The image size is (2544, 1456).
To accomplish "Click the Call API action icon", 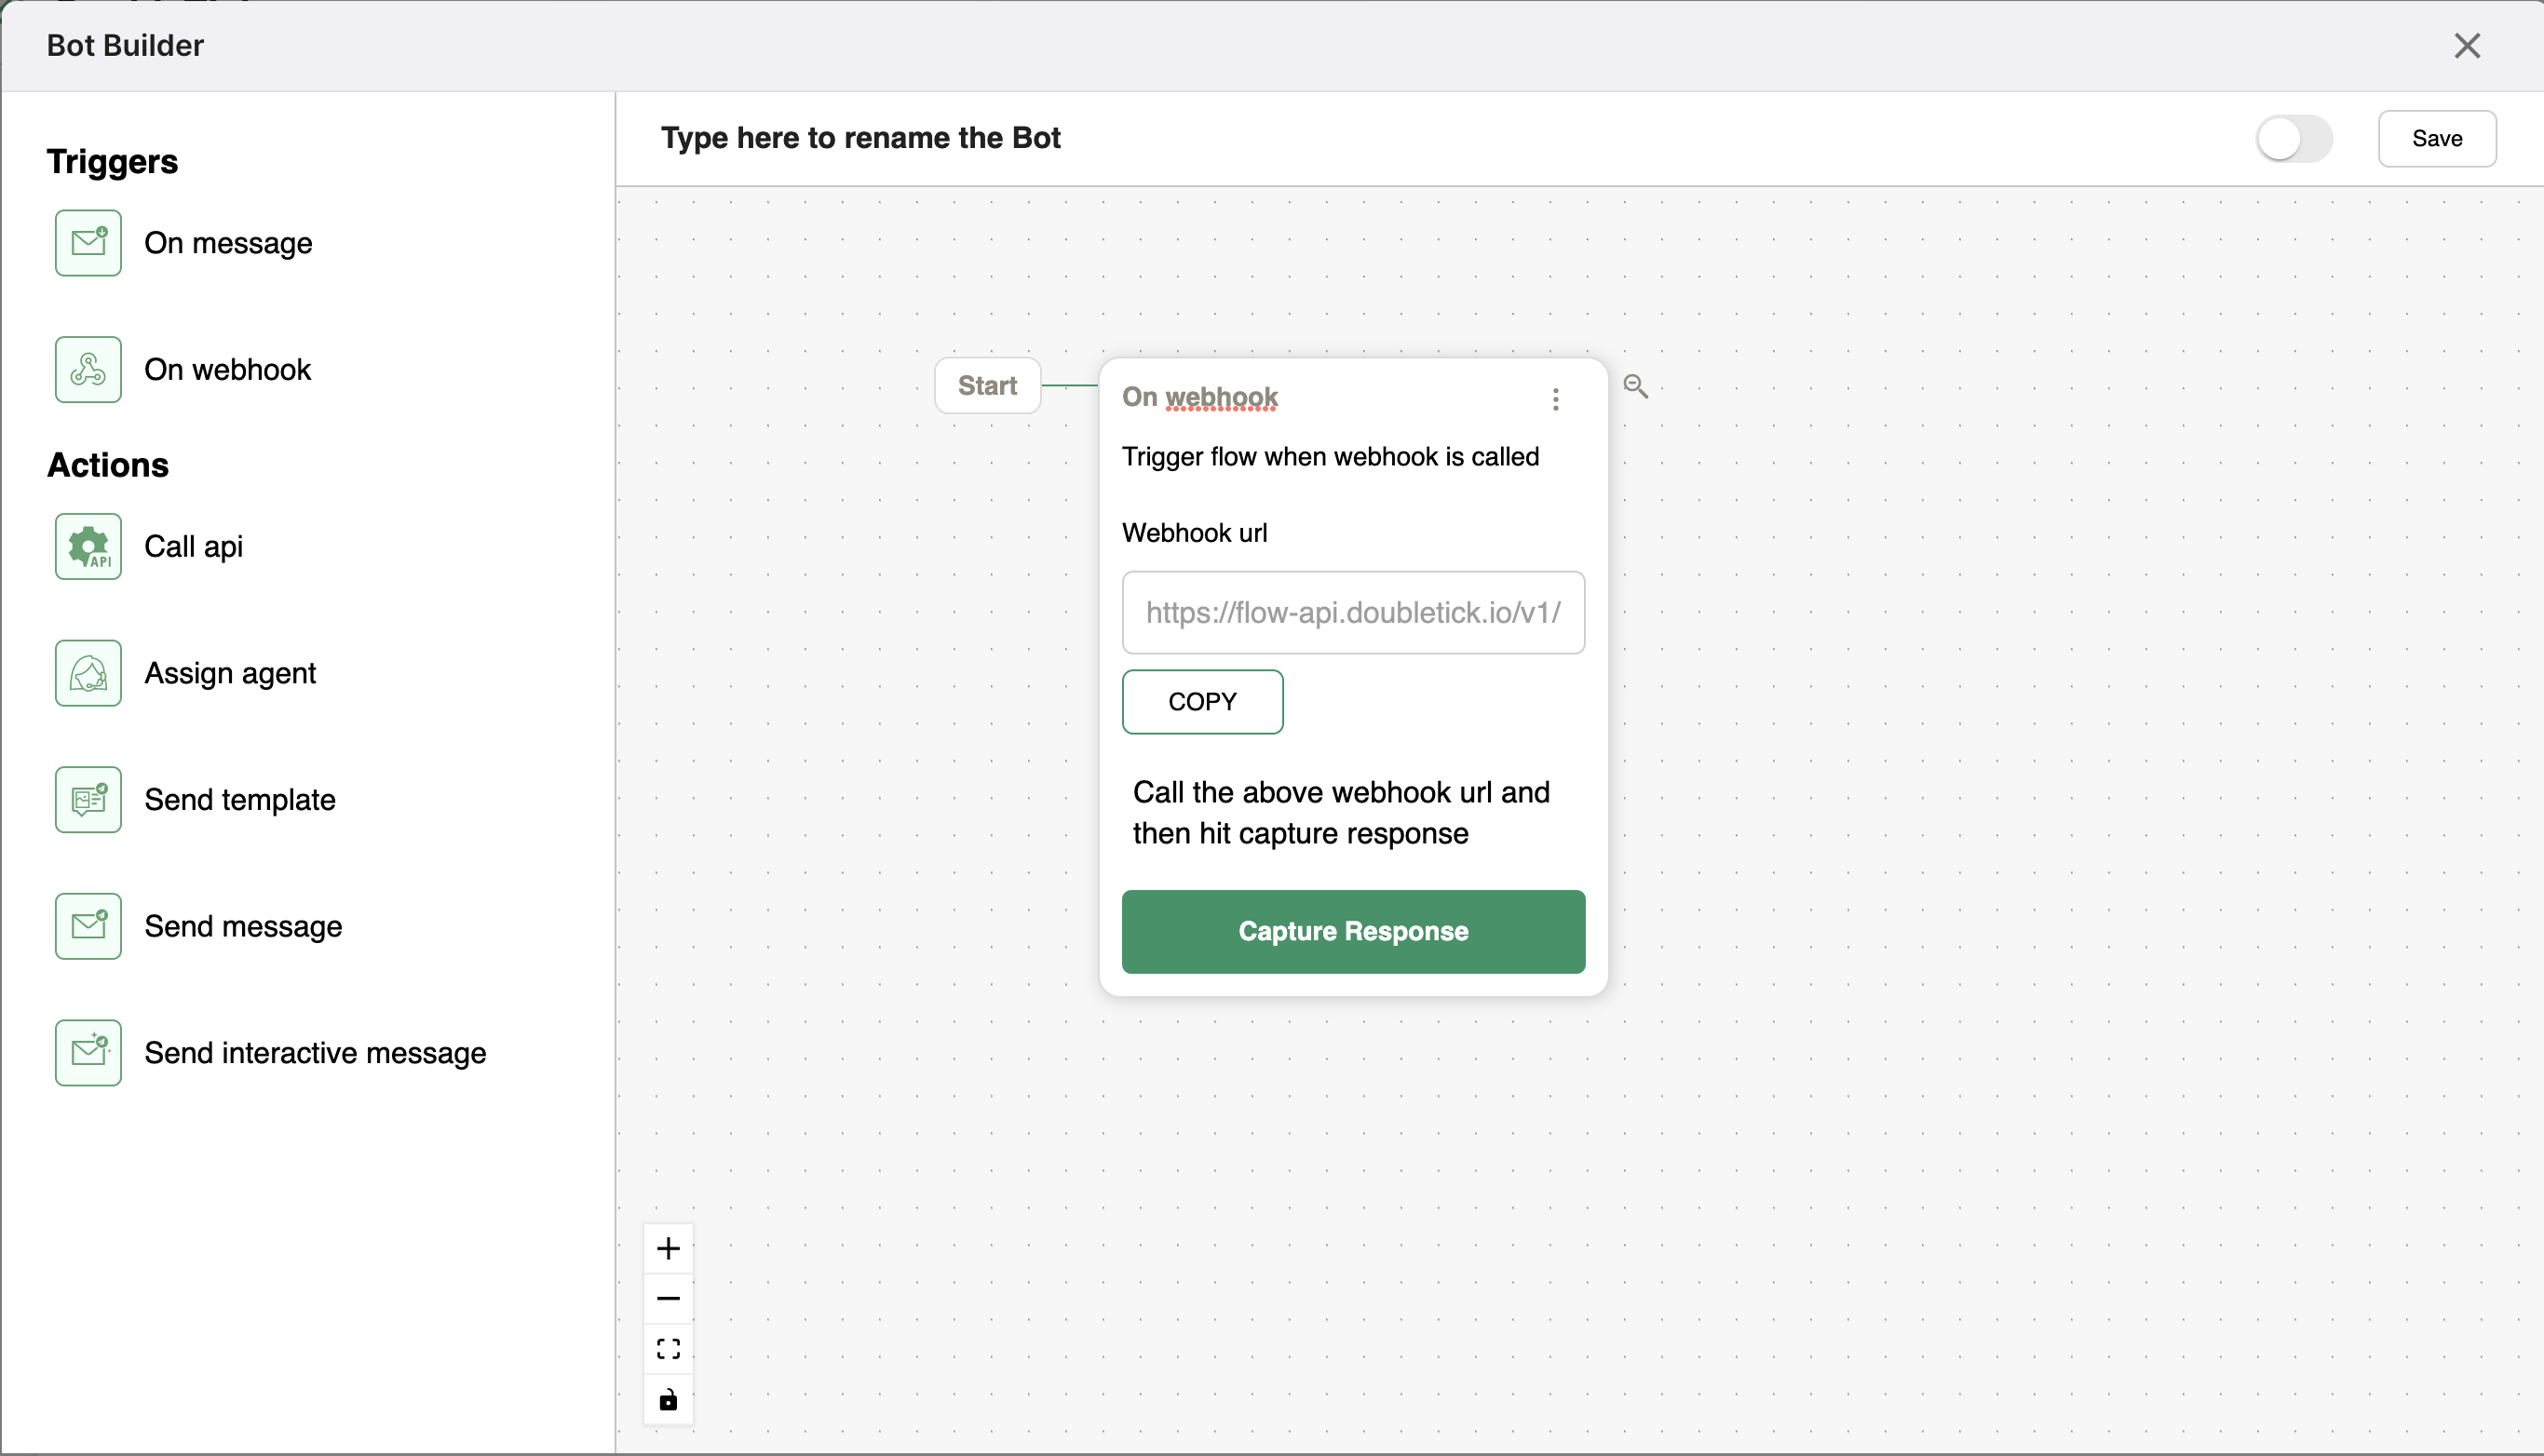I will click(89, 545).
